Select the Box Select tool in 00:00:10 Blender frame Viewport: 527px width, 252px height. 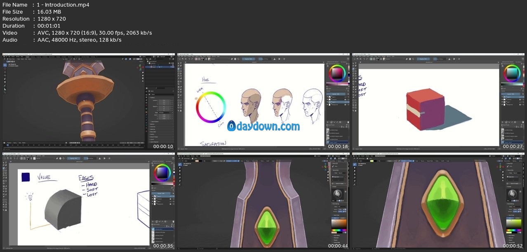tap(5, 65)
